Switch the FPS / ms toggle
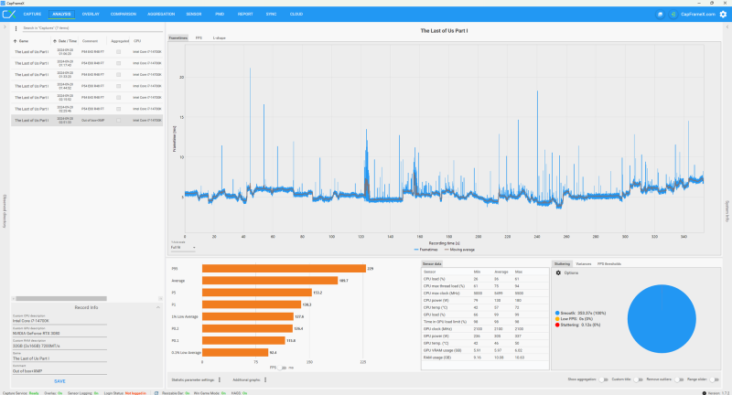Viewport: 732px width, 395px height. coord(282,368)
